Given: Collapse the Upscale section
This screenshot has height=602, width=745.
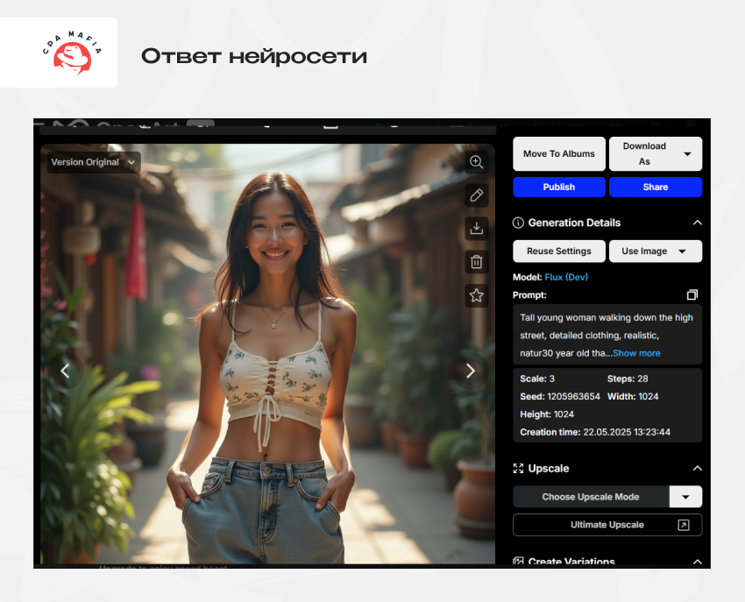Looking at the screenshot, I should click(698, 469).
